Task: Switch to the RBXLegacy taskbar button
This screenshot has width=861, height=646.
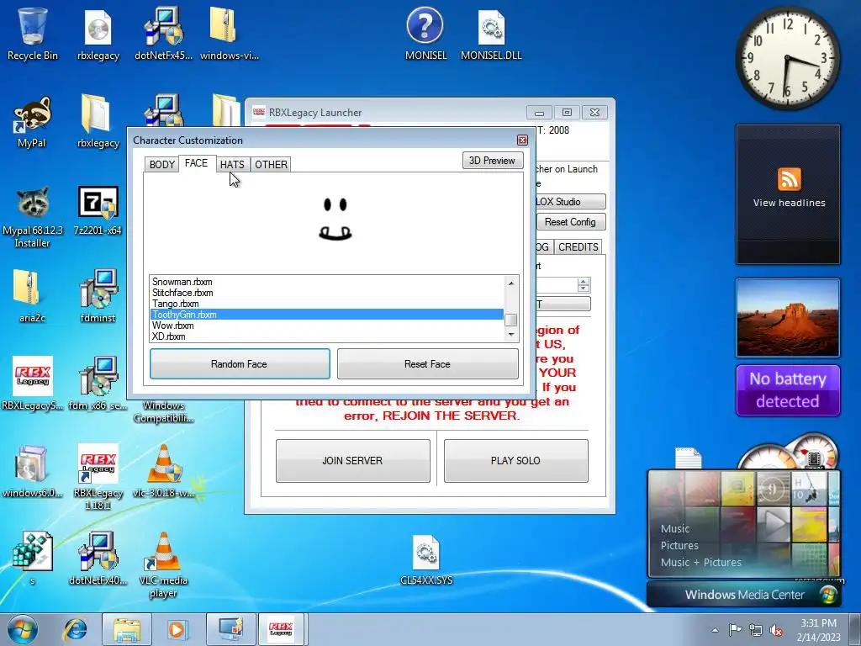Action: [281, 629]
